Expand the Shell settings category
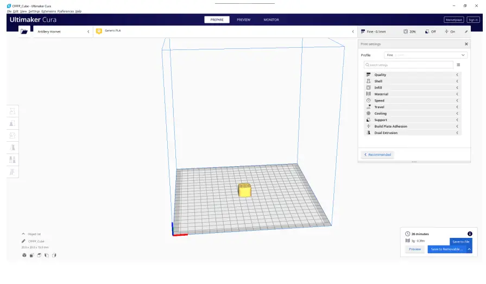The height and width of the screenshot is (284, 486). 413,81
